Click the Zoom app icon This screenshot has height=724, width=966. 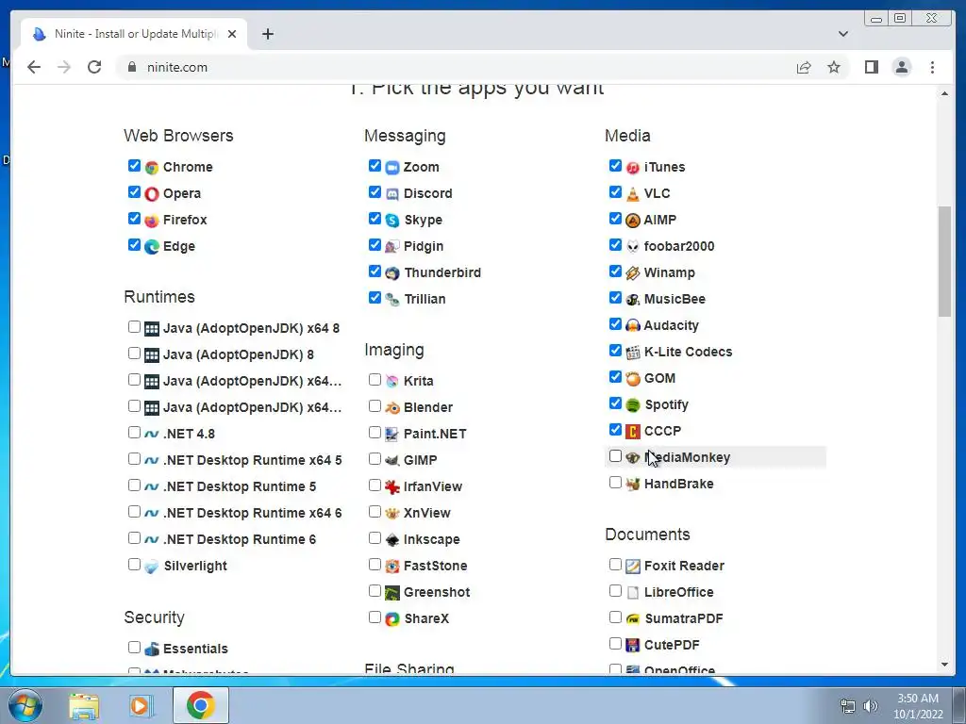392,168
